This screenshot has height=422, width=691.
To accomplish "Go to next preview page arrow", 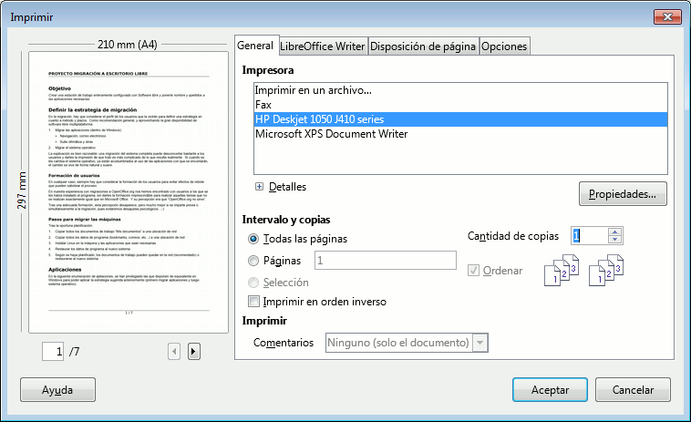I will [193, 351].
